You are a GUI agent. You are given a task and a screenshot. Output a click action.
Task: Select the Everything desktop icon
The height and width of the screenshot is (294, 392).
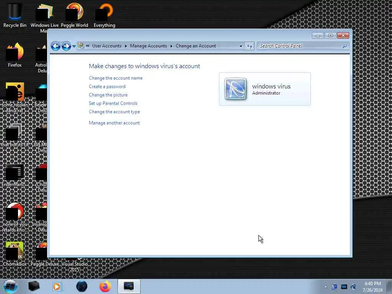[105, 15]
